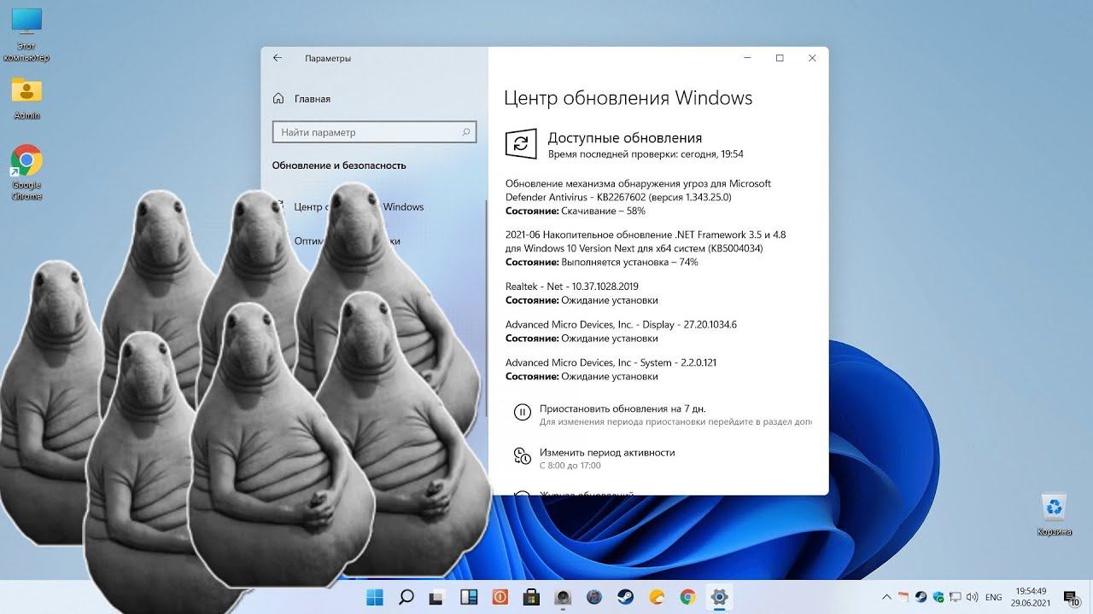Select the Google Chrome desktop shortcut

pyautogui.click(x=26, y=172)
